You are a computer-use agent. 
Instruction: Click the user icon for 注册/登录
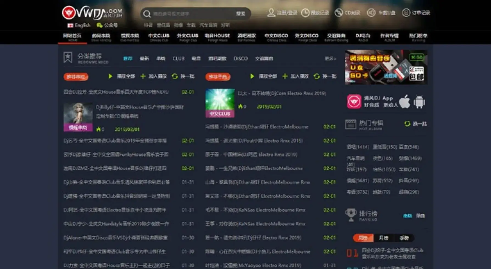pos(272,12)
